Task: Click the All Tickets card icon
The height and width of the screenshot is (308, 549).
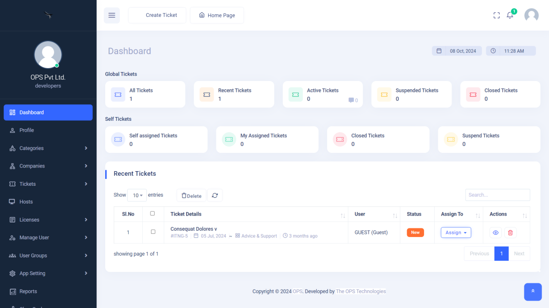Action: click(118, 95)
